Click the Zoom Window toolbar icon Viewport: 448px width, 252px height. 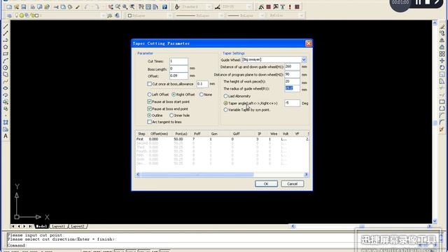coord(125,7)
